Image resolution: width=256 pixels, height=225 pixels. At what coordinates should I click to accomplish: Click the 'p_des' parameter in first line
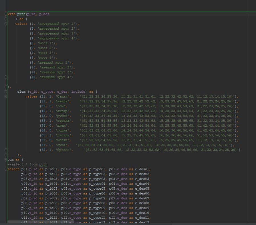coord(44,14)
